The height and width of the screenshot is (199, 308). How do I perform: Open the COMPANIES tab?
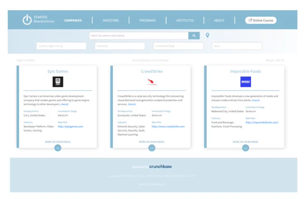point(73,20)
